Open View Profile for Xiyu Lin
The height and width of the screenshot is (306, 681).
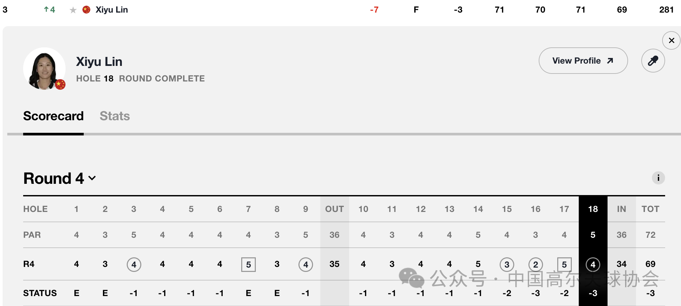[x=583, y=61]
